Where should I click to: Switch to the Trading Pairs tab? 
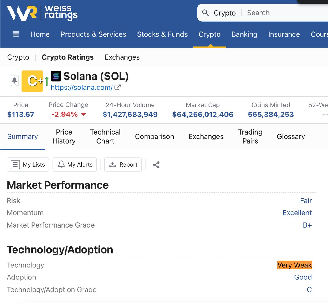tap(250, 136)
